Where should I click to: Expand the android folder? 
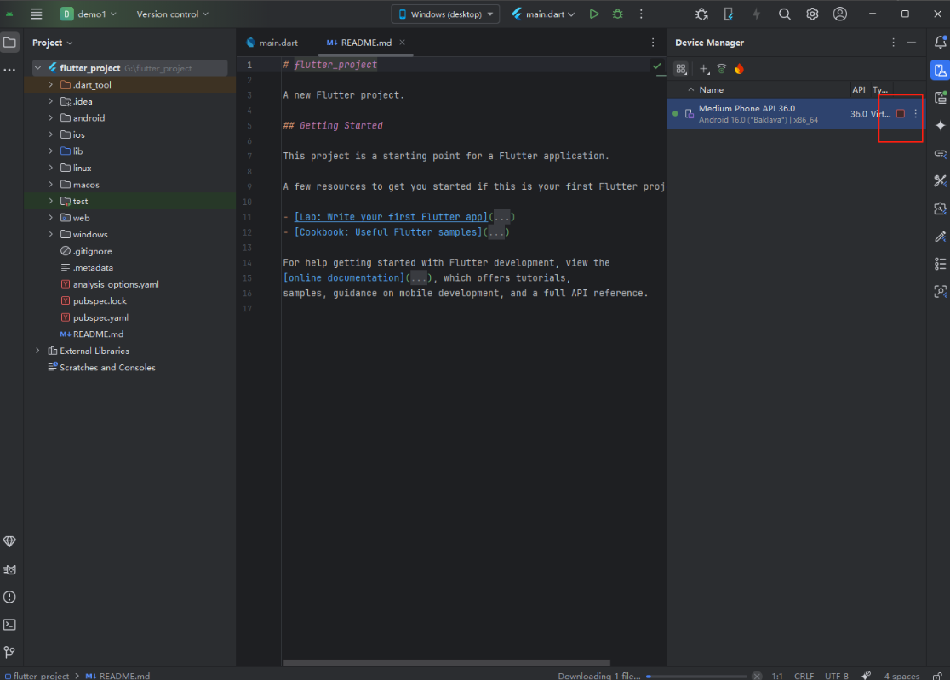tap(51, 118)
